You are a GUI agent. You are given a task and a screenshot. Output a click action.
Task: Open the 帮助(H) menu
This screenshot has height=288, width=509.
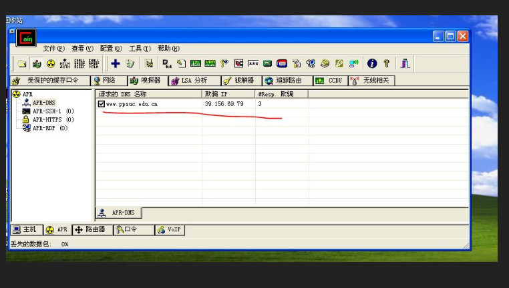pos(168,49)
